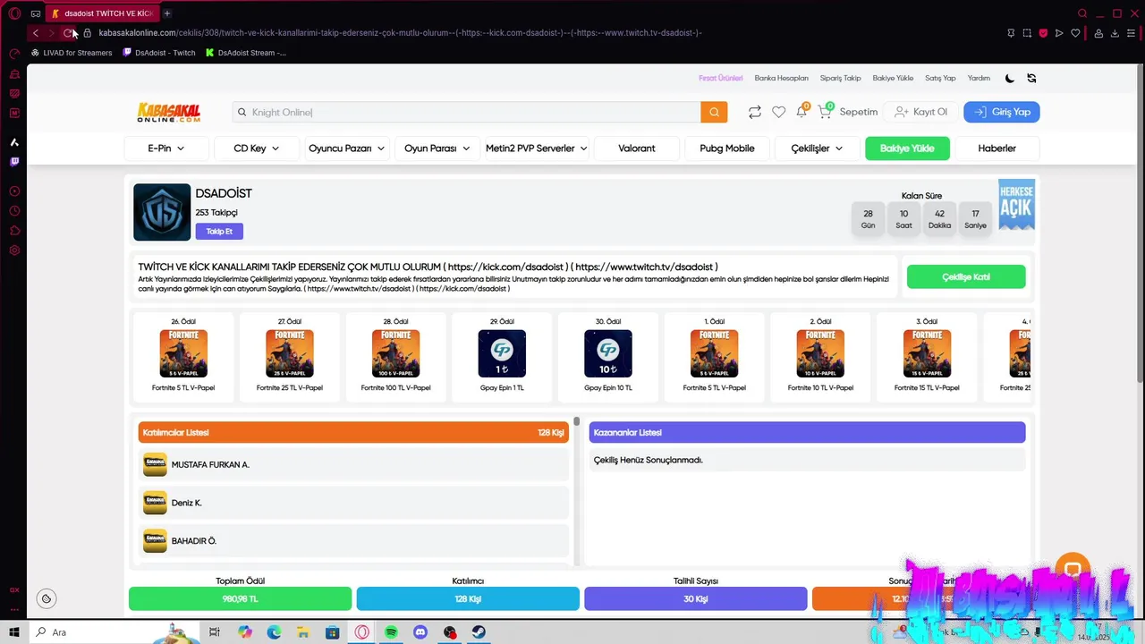The image size is (1145, 644).
Task: Open Discord from the taskbar
Action: click(x=420, y=632)
